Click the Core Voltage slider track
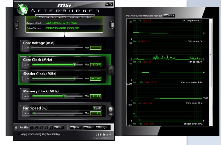Screen dimensions: 222x145 pyautogui.click(x=57, y=48)
